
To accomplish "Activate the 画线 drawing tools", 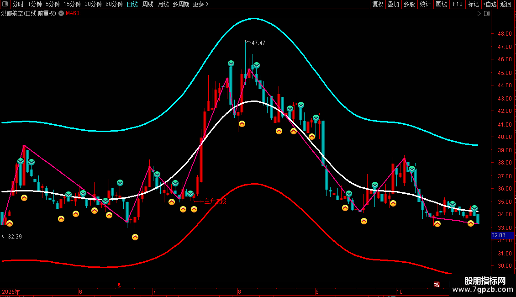I will (441, 4).
